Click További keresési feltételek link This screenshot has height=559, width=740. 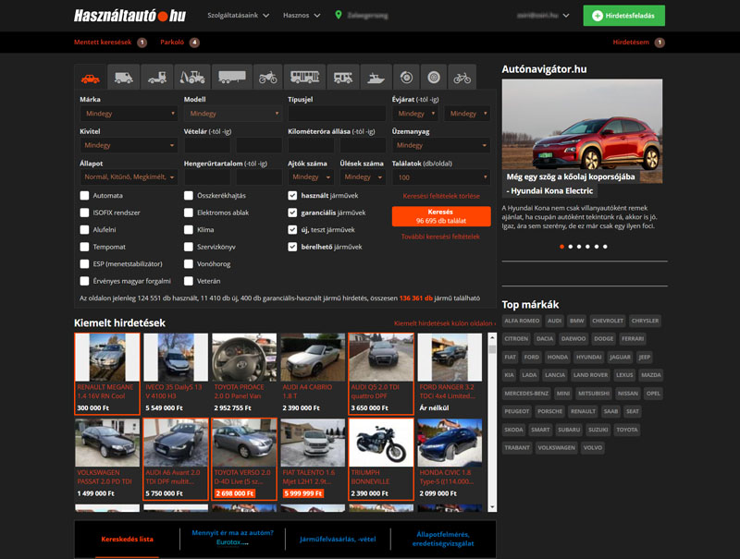coord(440,237)
